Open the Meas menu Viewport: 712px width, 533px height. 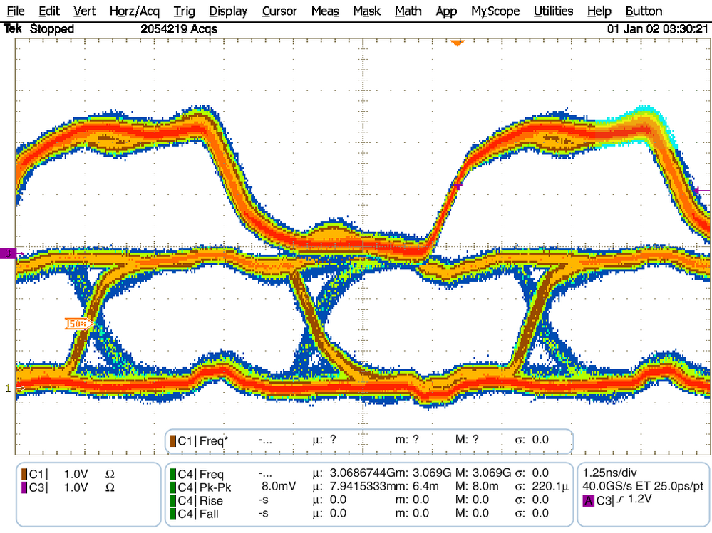coord(325,11)
